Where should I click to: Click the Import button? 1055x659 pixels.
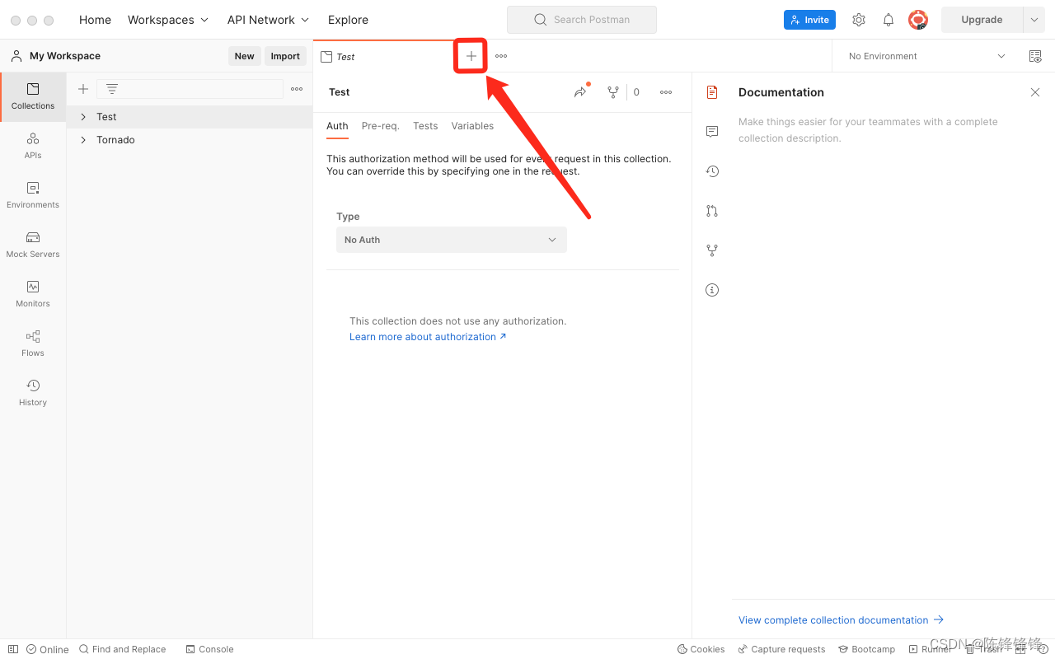point(285,56)
